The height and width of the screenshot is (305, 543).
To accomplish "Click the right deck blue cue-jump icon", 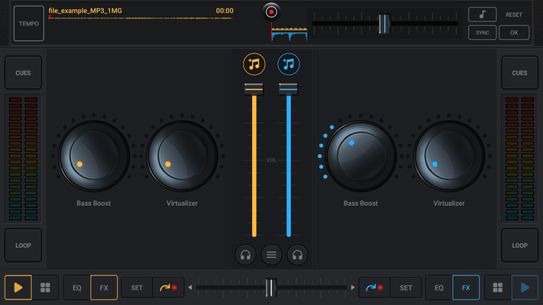I will click(x=374, y=287).
